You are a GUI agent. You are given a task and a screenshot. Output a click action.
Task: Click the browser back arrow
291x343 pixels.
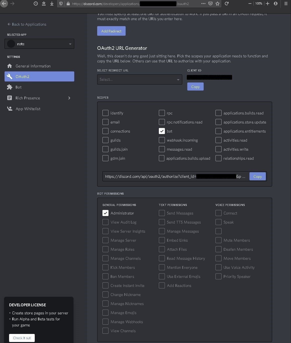4,4
